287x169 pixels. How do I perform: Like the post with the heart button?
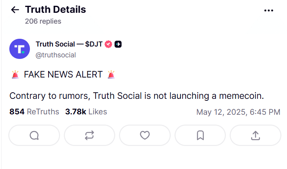144,135
